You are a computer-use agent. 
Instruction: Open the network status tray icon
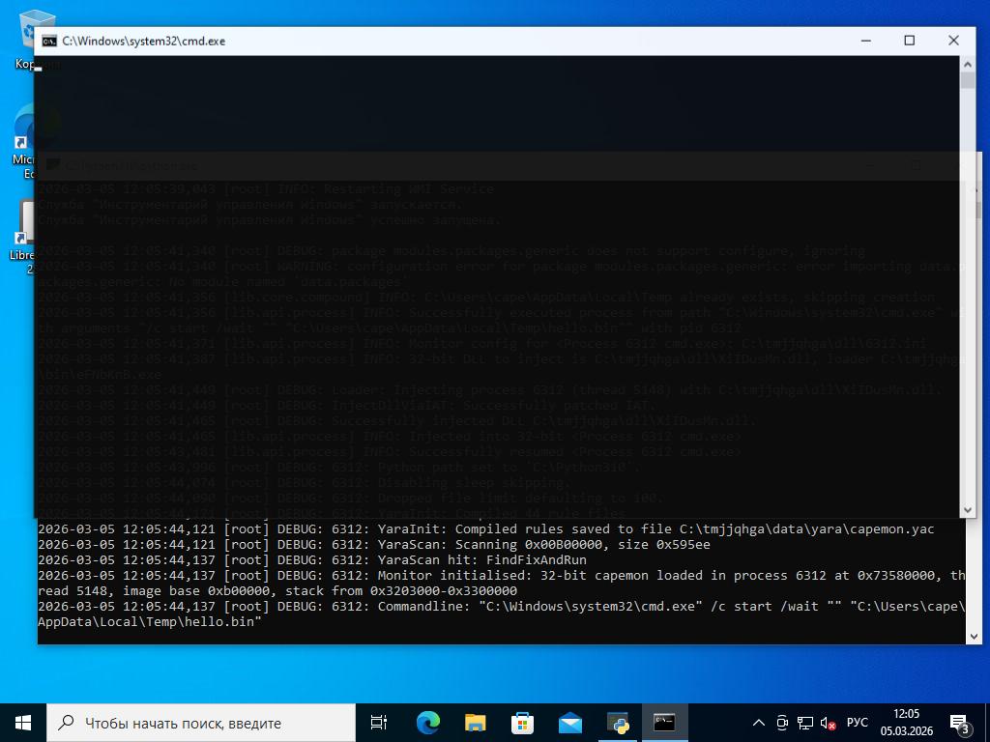pyautogui.click(x=804, y=723)
